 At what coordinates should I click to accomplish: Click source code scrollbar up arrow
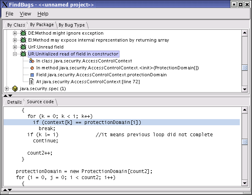click(245, 110)
